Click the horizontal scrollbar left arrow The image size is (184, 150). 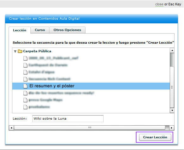(11, 128)
